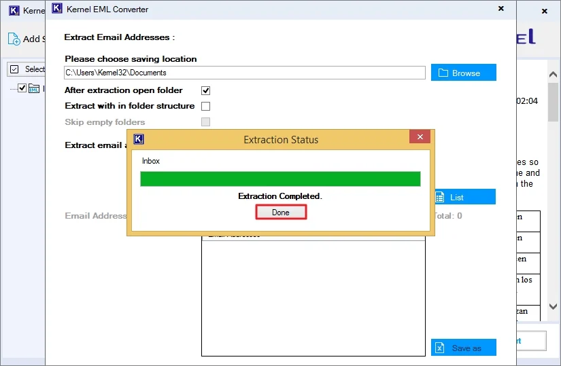Uncheck the EML folder tree checkbox
The image size is (561, 366).
(22, 88)
